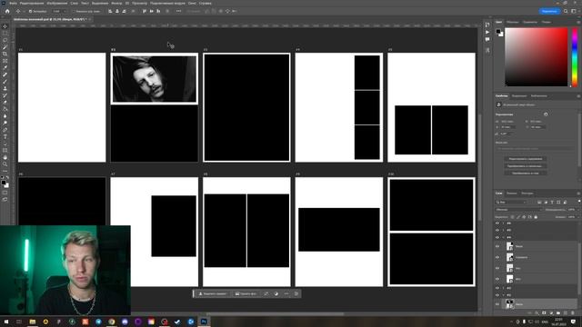This screenshot has height=327, width=582.
Task: Toggle Lock transparent pixels in Layers panel
Action: (512, 217)
